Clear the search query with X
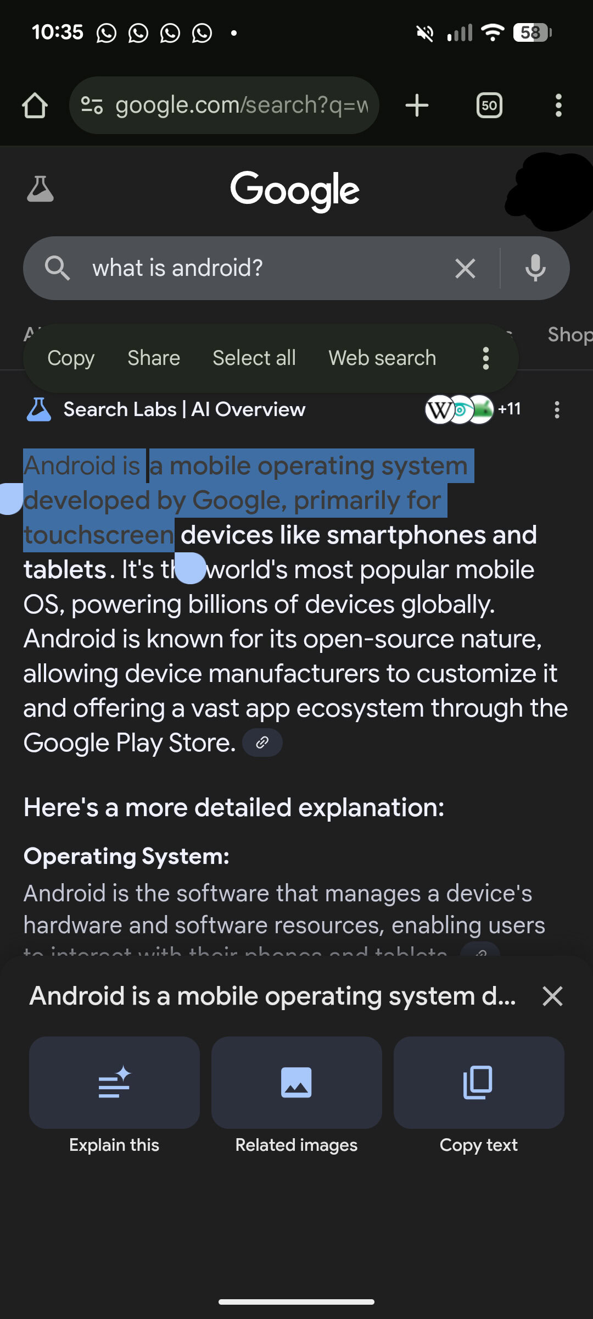 point(465,268)
